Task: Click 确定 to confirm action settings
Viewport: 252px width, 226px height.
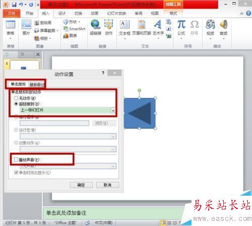Action: pyautogui.click(x=81, y=185)
